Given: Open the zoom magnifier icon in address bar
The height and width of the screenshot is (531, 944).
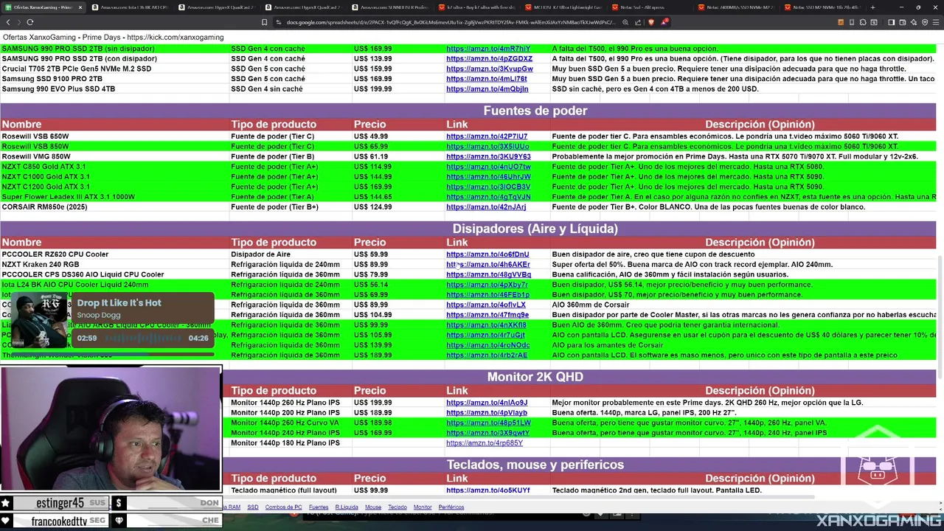Looking at the screenshot, I should [x=625, y=22].
